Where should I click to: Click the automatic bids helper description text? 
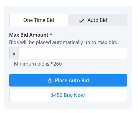[63, 42]
